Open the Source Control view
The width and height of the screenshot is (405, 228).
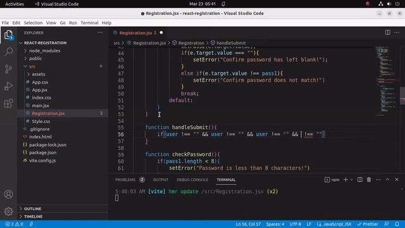[x=8, y=69]
